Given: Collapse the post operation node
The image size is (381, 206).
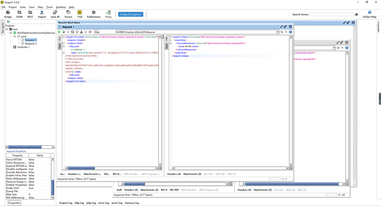Looking at the screenshot, I should pos(14,36).
